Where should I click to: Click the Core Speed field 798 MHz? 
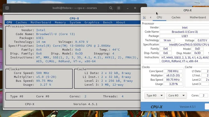click(x=173, y=71)
